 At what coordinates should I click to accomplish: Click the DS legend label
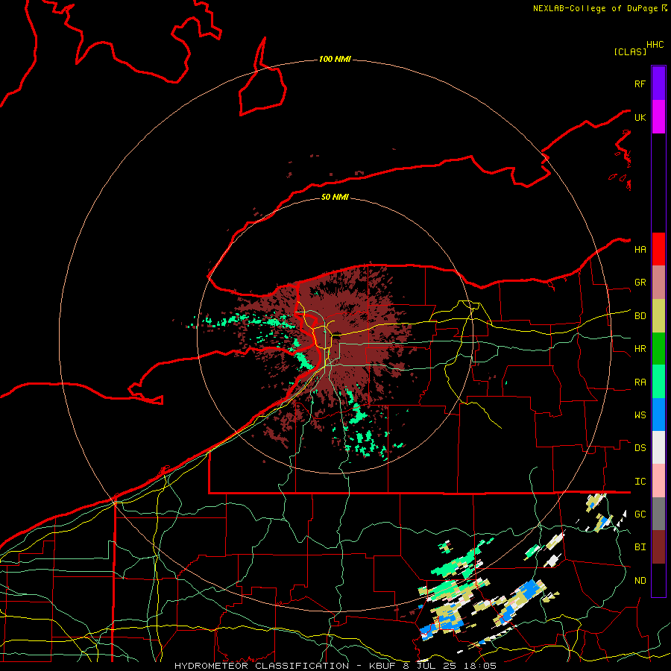[640, 448]
